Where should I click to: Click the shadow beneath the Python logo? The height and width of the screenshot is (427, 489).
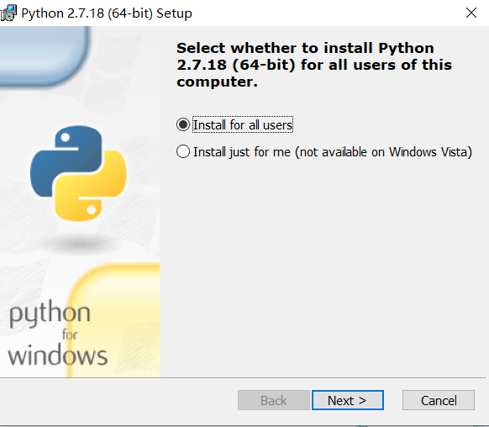pos(79,244)
